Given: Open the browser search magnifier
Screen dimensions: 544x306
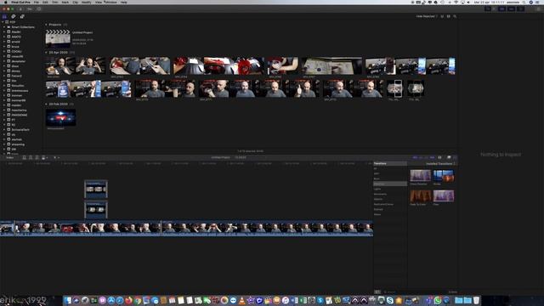Looking at the screenshot, I should click(x=455, y=16).
